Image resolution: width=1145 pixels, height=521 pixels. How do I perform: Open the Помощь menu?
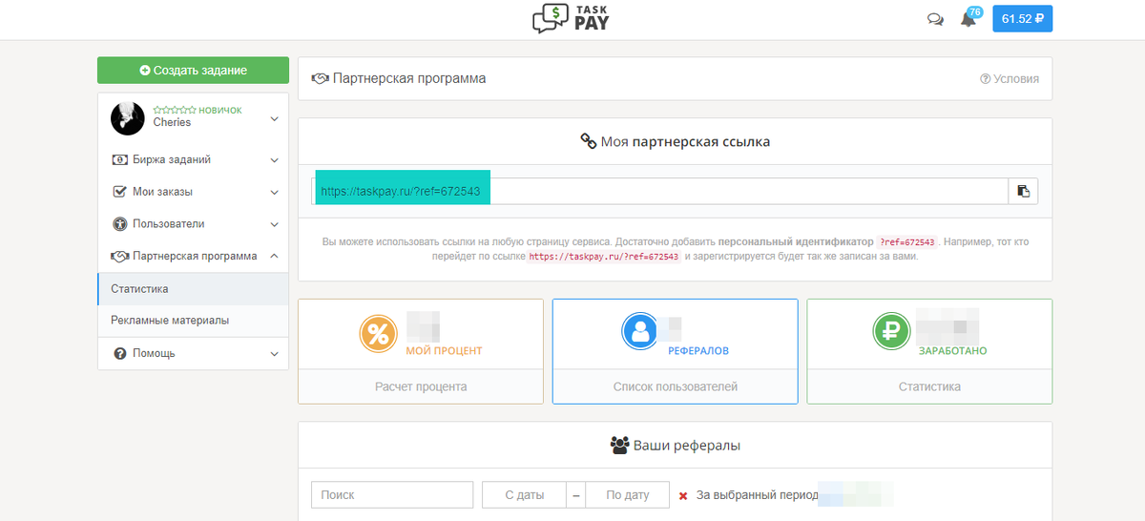[193, 353]
